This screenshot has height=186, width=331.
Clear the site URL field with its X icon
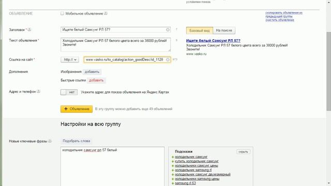point(168,60)
